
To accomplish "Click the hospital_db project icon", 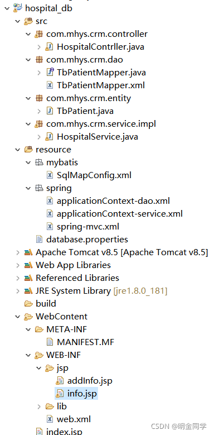I will click(17, 8).
